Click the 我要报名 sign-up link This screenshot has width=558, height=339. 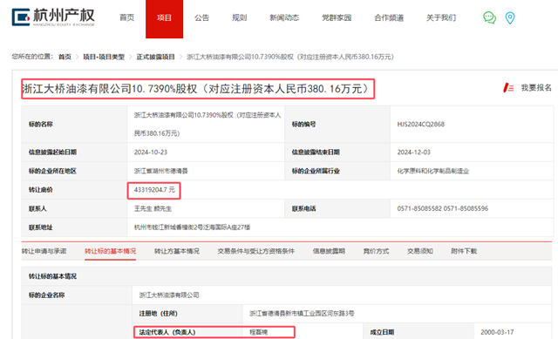coord(536,87)
